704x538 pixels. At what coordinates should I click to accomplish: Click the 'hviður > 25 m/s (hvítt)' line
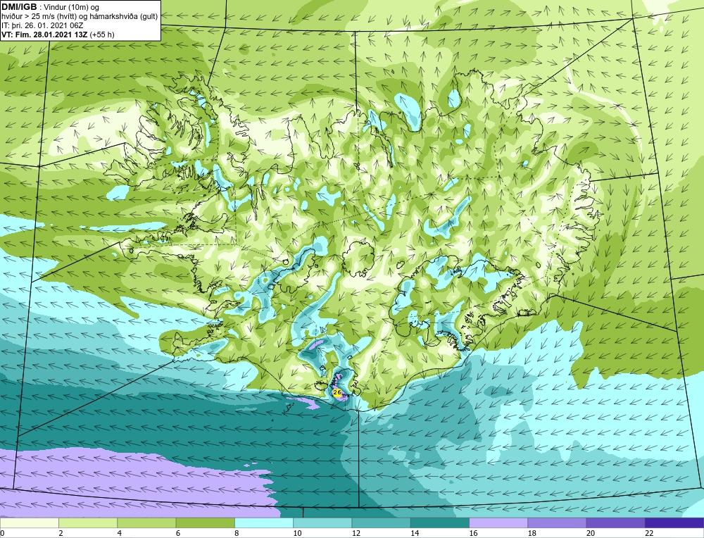click(39, 17)
